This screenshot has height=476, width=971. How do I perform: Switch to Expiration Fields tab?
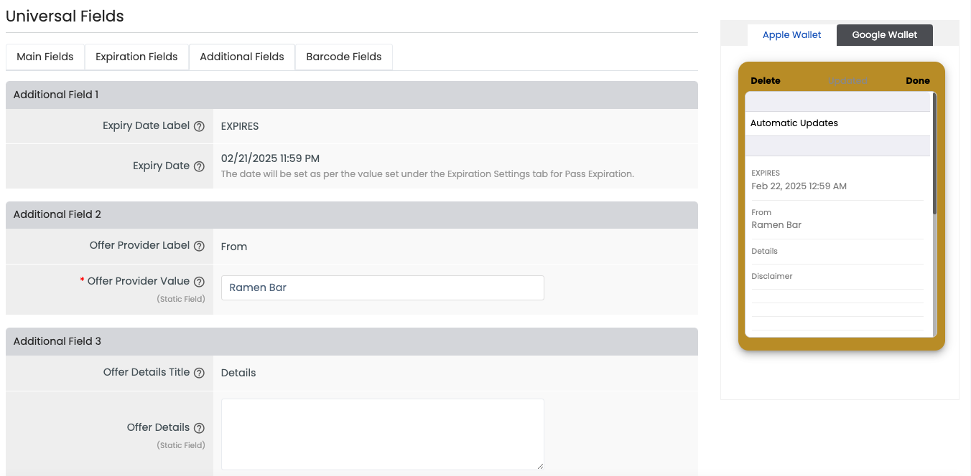click(x=136, y=57)
